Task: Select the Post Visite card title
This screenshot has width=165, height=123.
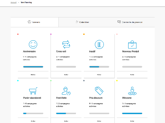Action: (x=61, y=98)
